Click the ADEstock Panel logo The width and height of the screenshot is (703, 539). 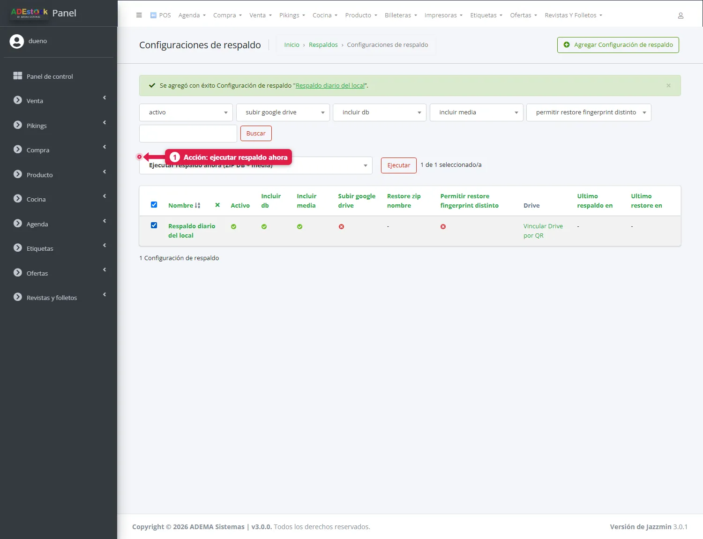[x=44, y=13]
